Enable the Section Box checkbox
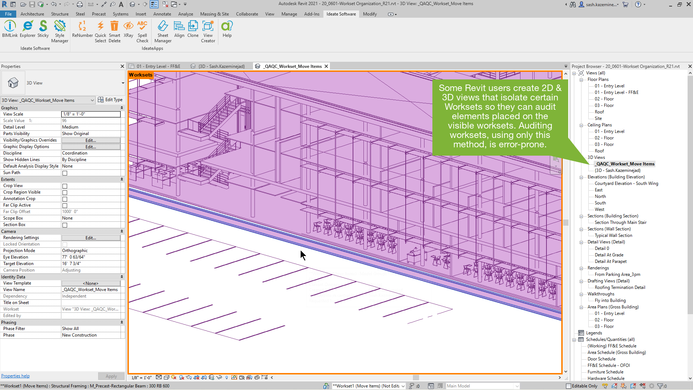 coord(65,225)
